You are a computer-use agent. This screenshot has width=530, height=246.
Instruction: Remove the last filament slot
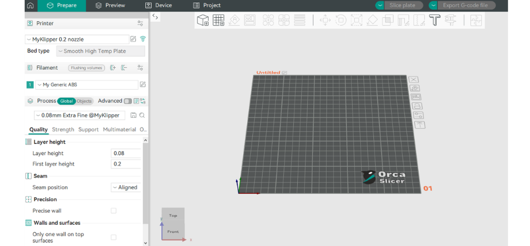124,67
